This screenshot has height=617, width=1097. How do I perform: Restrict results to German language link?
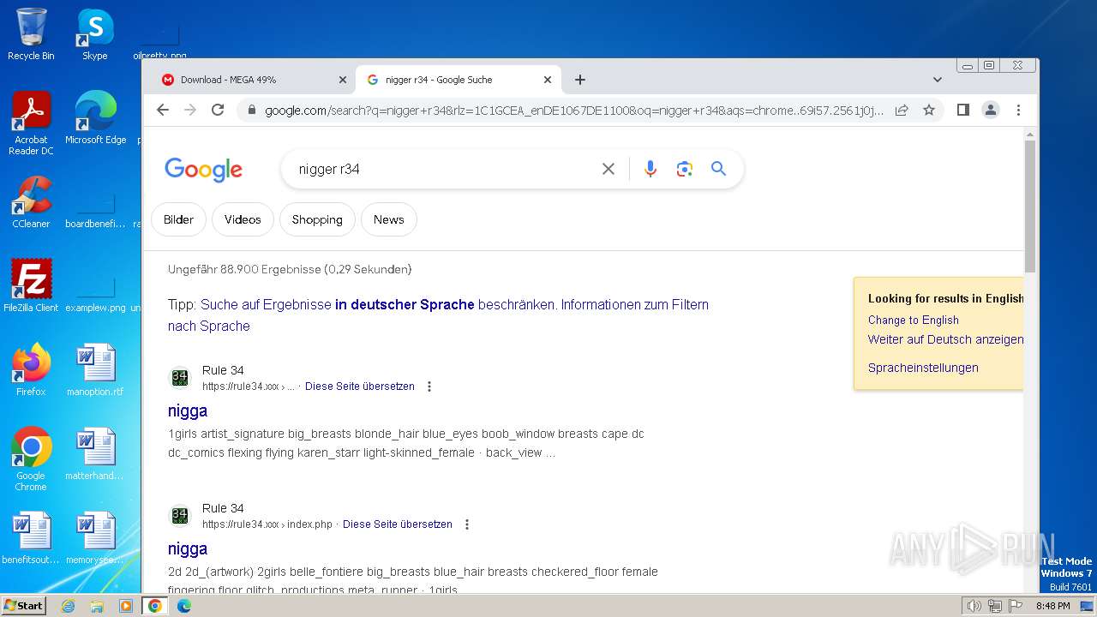[x=377, y=304]
